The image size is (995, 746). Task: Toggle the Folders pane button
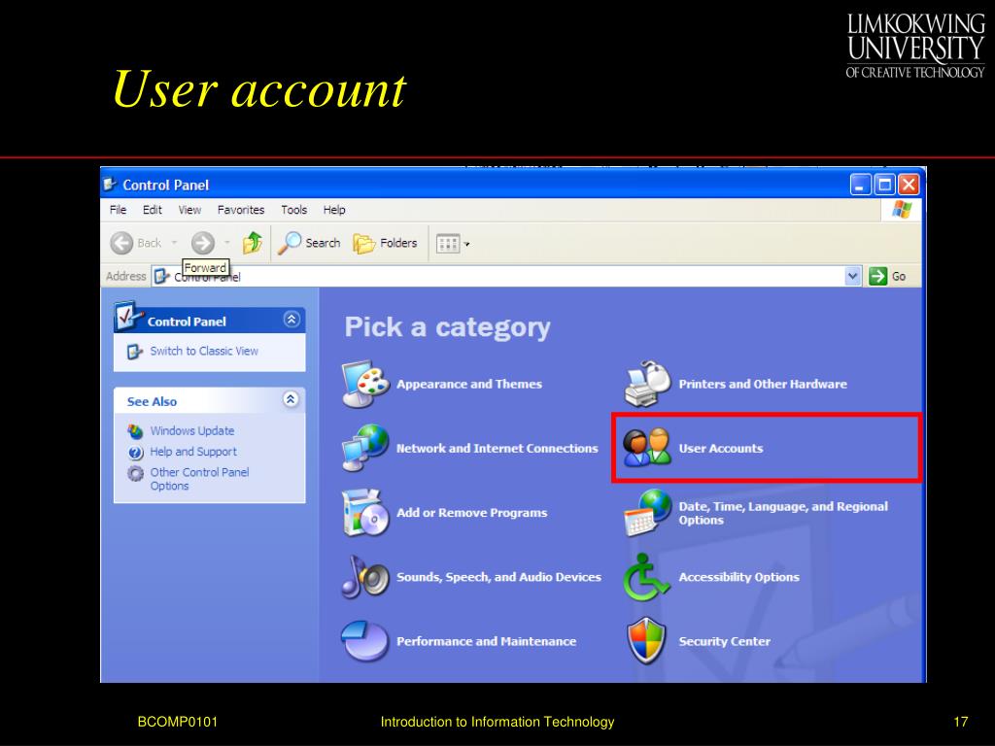[385, 243]
